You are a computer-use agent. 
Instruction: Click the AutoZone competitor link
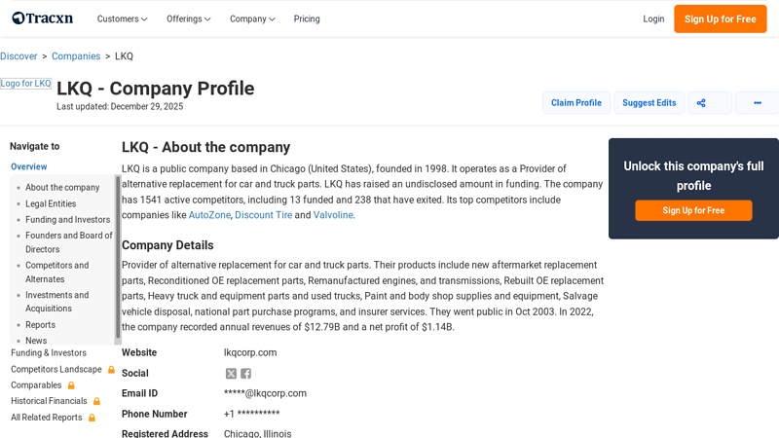(x=209, y=215)
